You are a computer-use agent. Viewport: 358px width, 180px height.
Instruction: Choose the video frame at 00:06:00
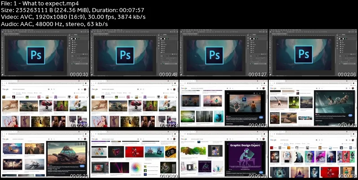pos(134,154)
